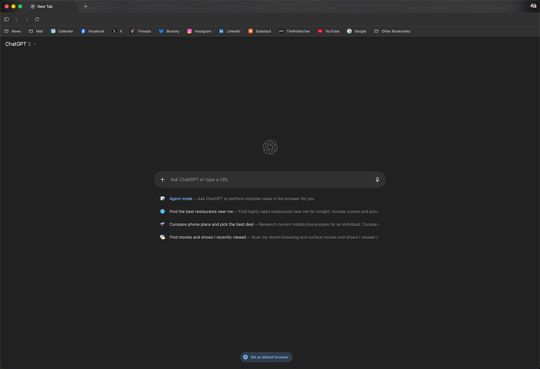The image size is (540, 369).
Task: Select the New Tab tab
Action: tap(53, 7)
